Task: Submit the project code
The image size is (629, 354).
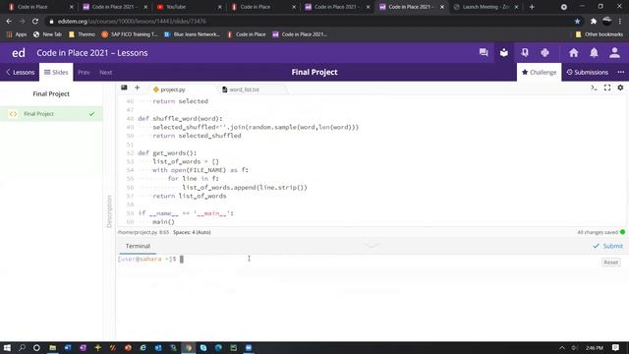Action: (x=607, y=246)
